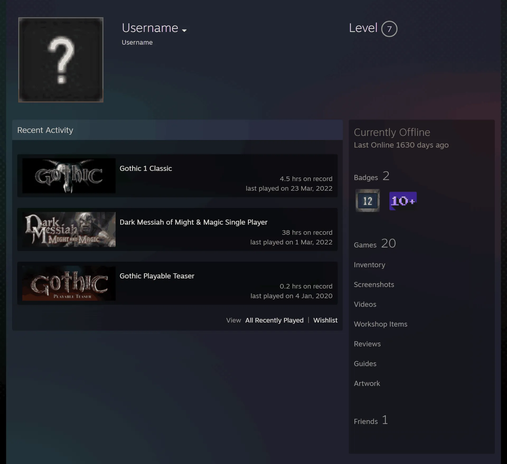Click '38 hrs on record' text

point(307,233)
